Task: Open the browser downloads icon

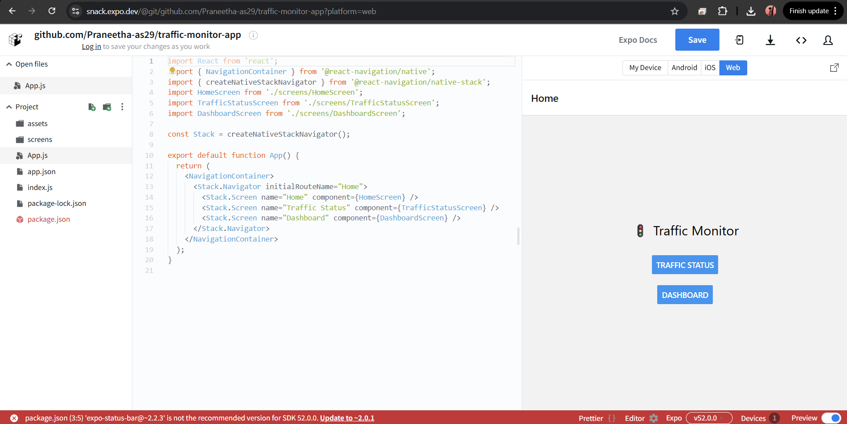Action: [x=751, y=11]
